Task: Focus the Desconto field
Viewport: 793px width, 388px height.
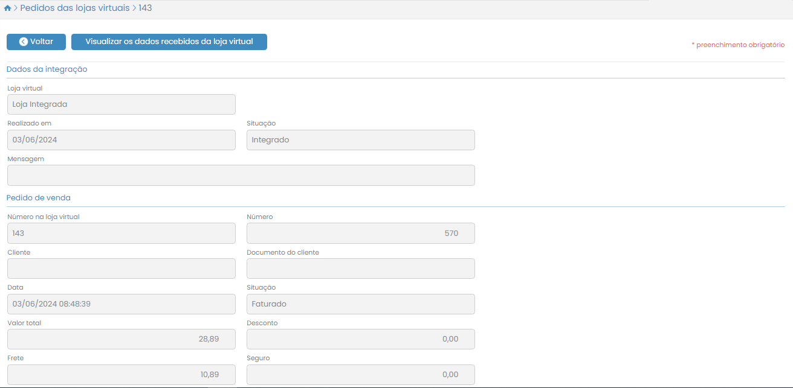Action: click(x=360, y=339)
